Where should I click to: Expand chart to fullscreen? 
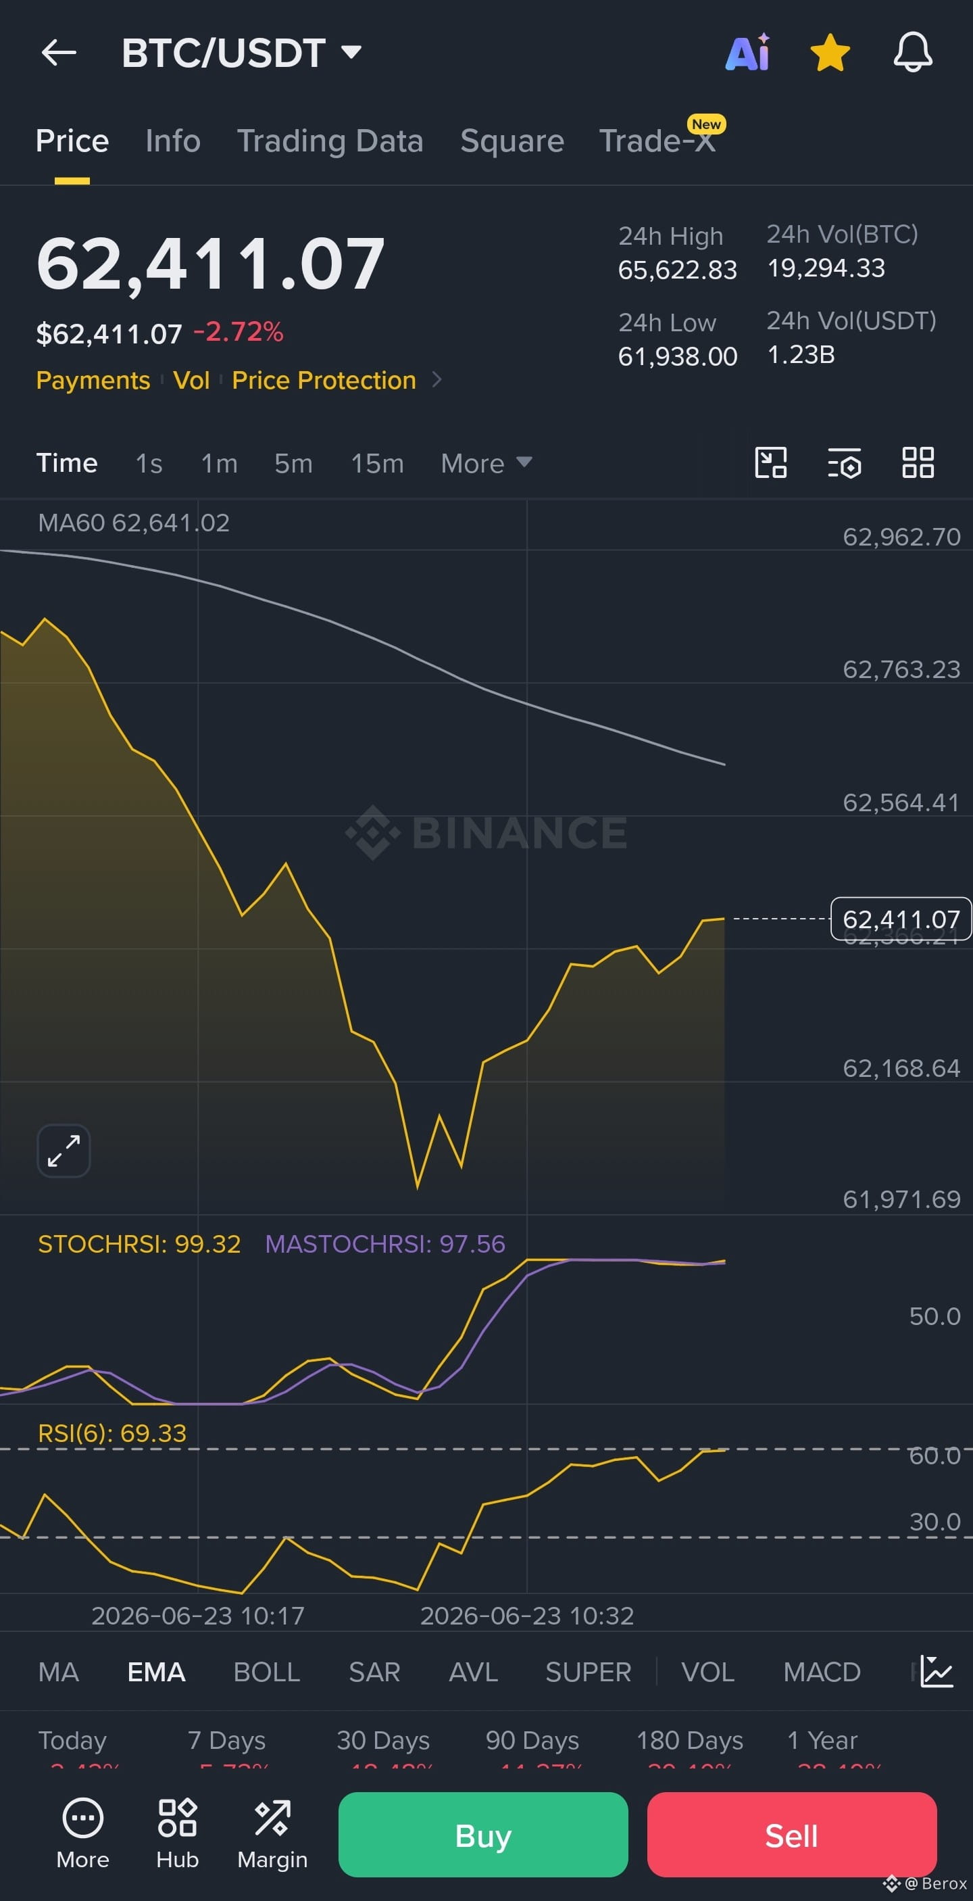(64, 1151)
